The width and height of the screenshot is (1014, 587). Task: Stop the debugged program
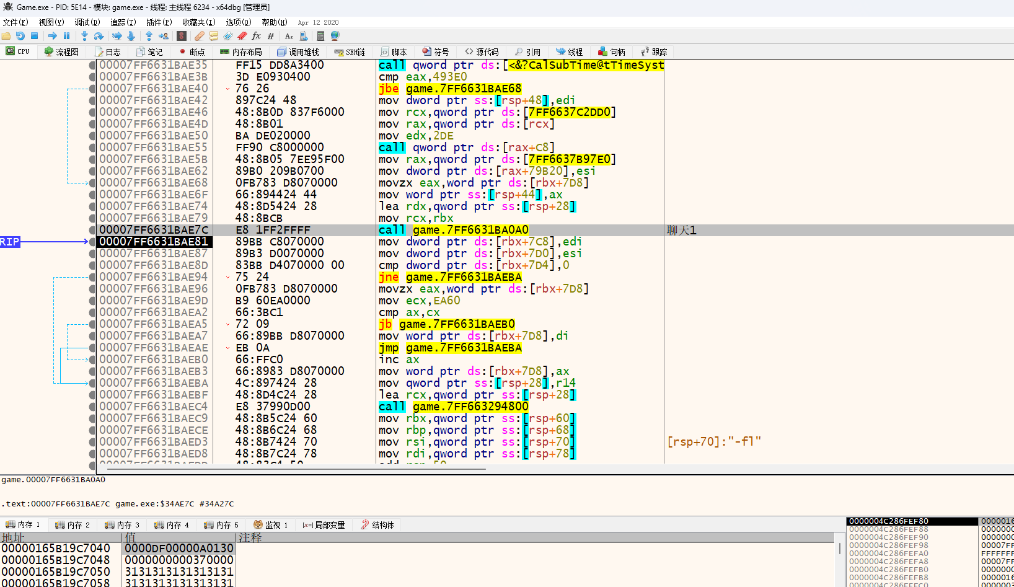click(35, 36)
